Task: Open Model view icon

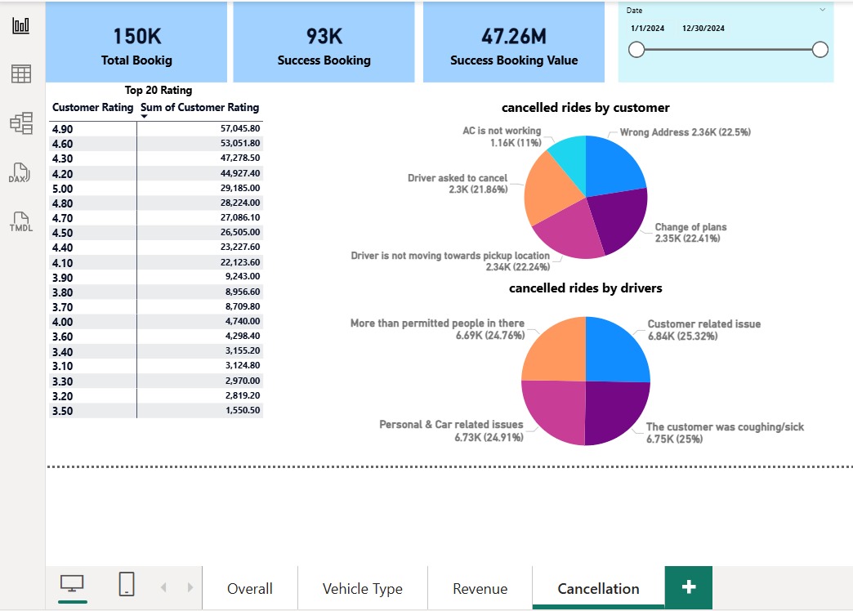Action: pyautogui.click(x=21, y=123)
